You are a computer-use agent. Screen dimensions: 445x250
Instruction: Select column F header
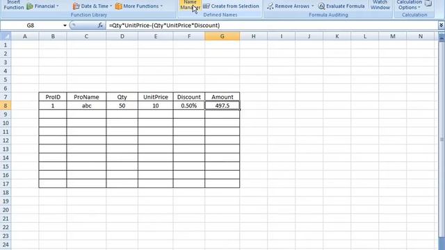189,36
